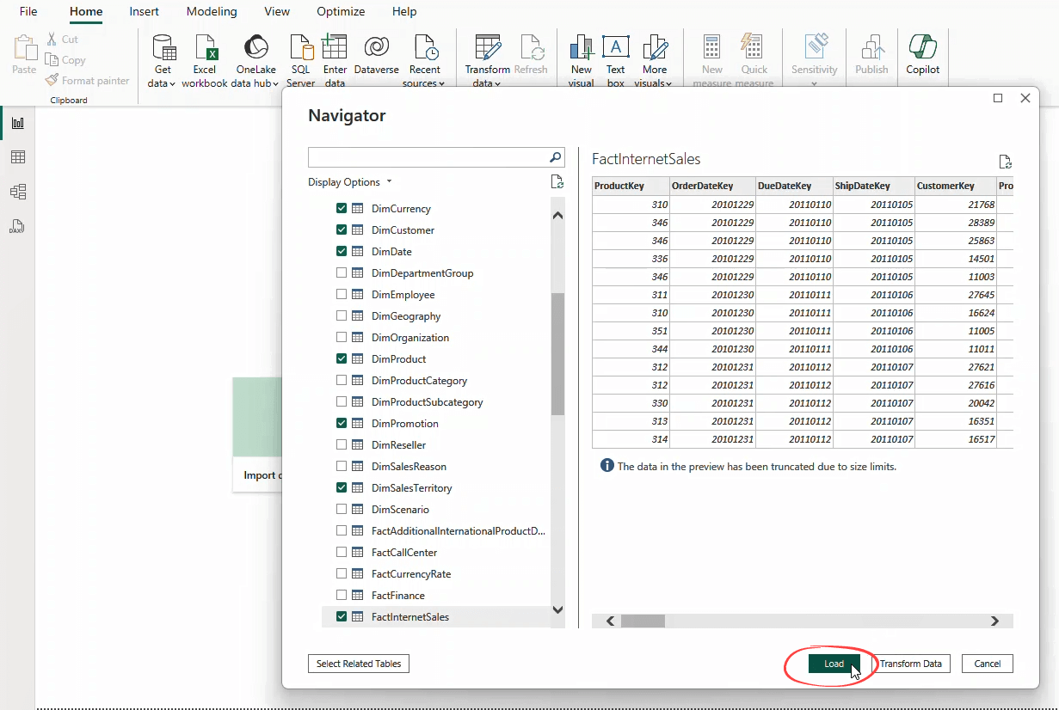
Task: Open the Dataverse connector
Action: [x=376, y=52]
